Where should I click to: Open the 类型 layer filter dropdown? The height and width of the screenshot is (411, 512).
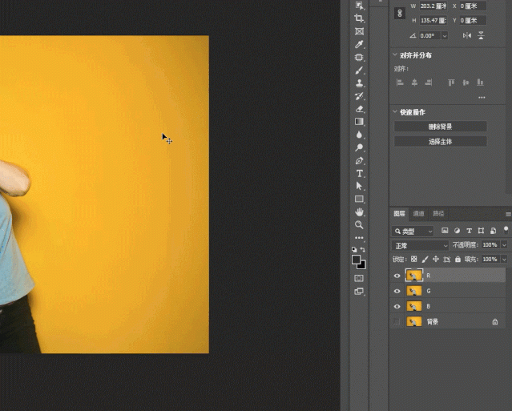(x=413, y=231)
